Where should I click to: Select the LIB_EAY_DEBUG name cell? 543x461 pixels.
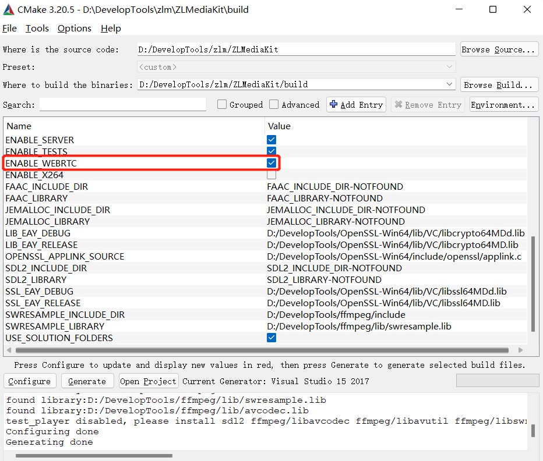[x=38, y=233]
